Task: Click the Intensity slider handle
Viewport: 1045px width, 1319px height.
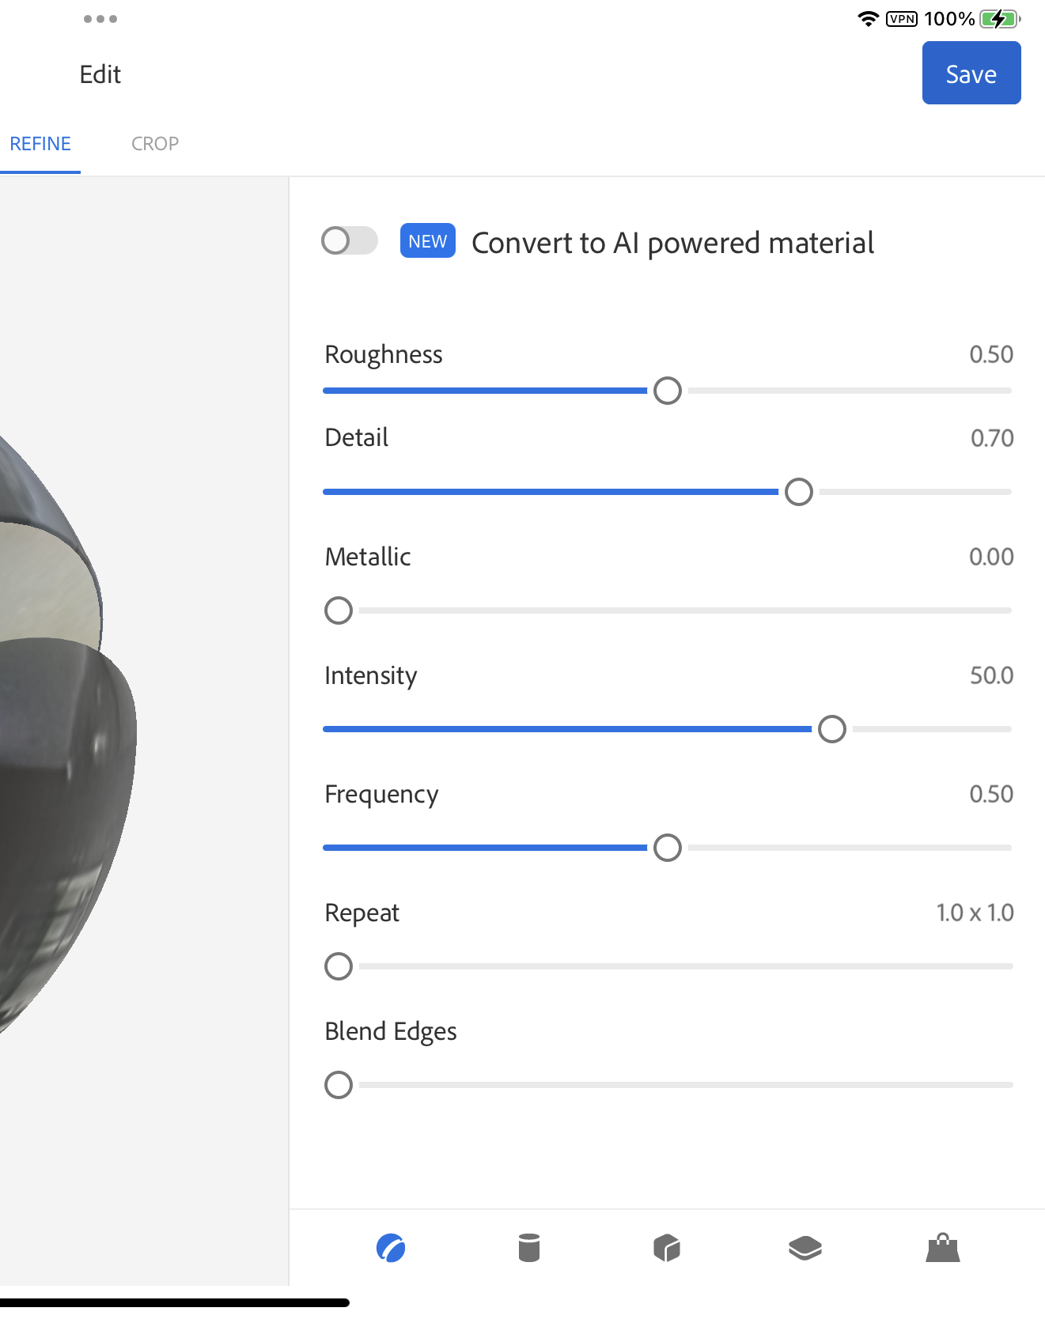Action: point(832,729)
